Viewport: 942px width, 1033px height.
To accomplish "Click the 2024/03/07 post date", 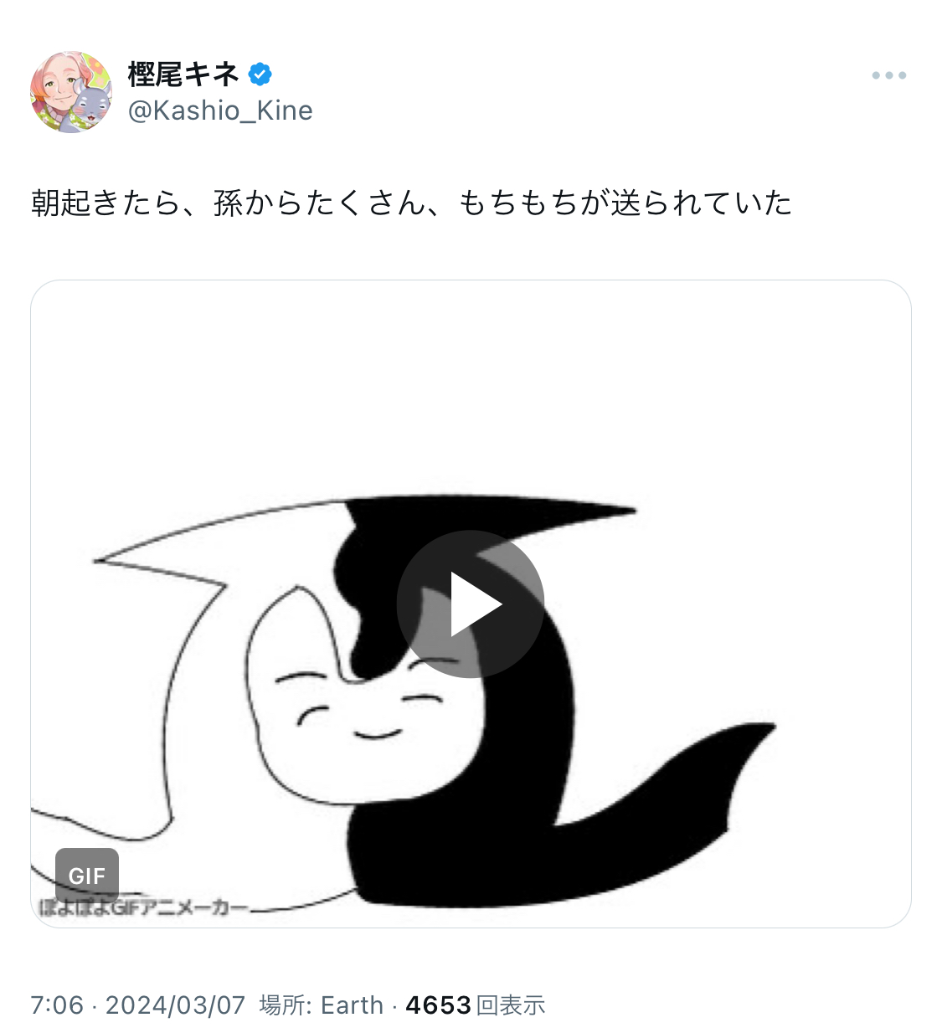I will click(175, 1005).
